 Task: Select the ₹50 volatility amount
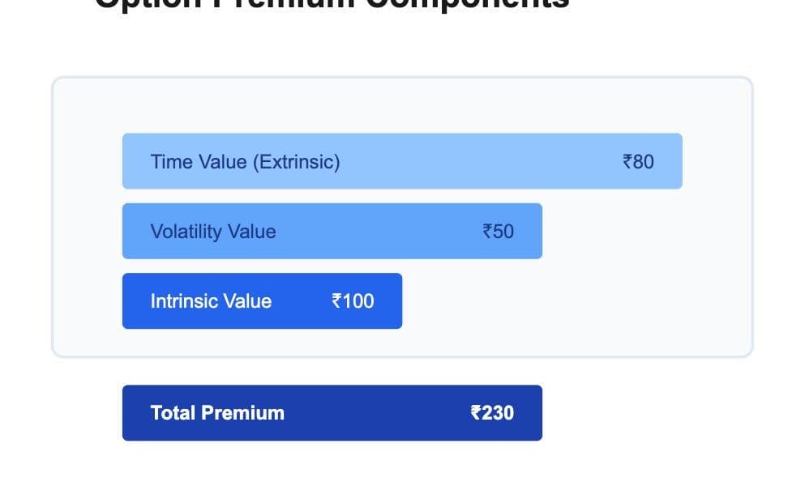pos(498,232)
